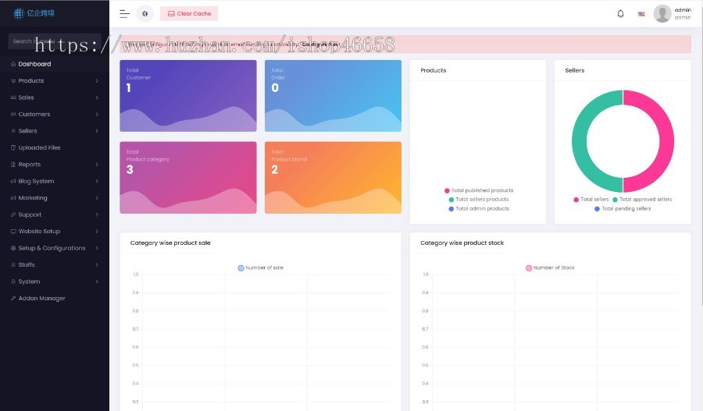Expand the Website Setup submenu chevron
This screenshot has width=703, height=411.
click(x=97, y=232)
